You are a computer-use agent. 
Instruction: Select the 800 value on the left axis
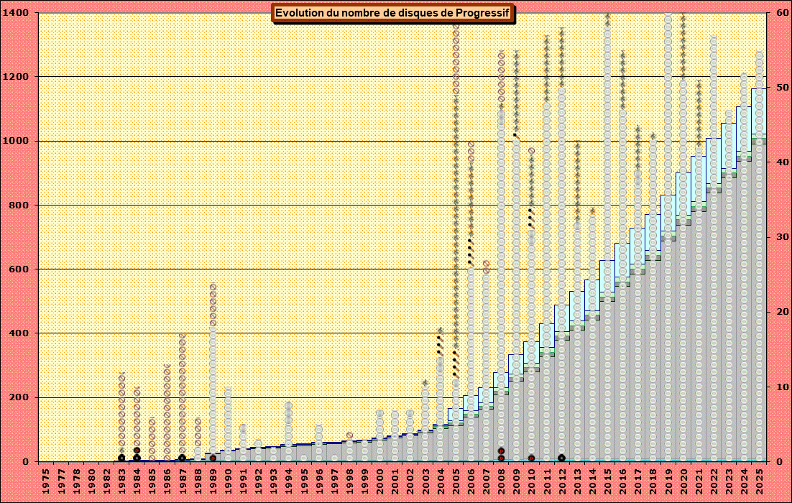(19, 206)
